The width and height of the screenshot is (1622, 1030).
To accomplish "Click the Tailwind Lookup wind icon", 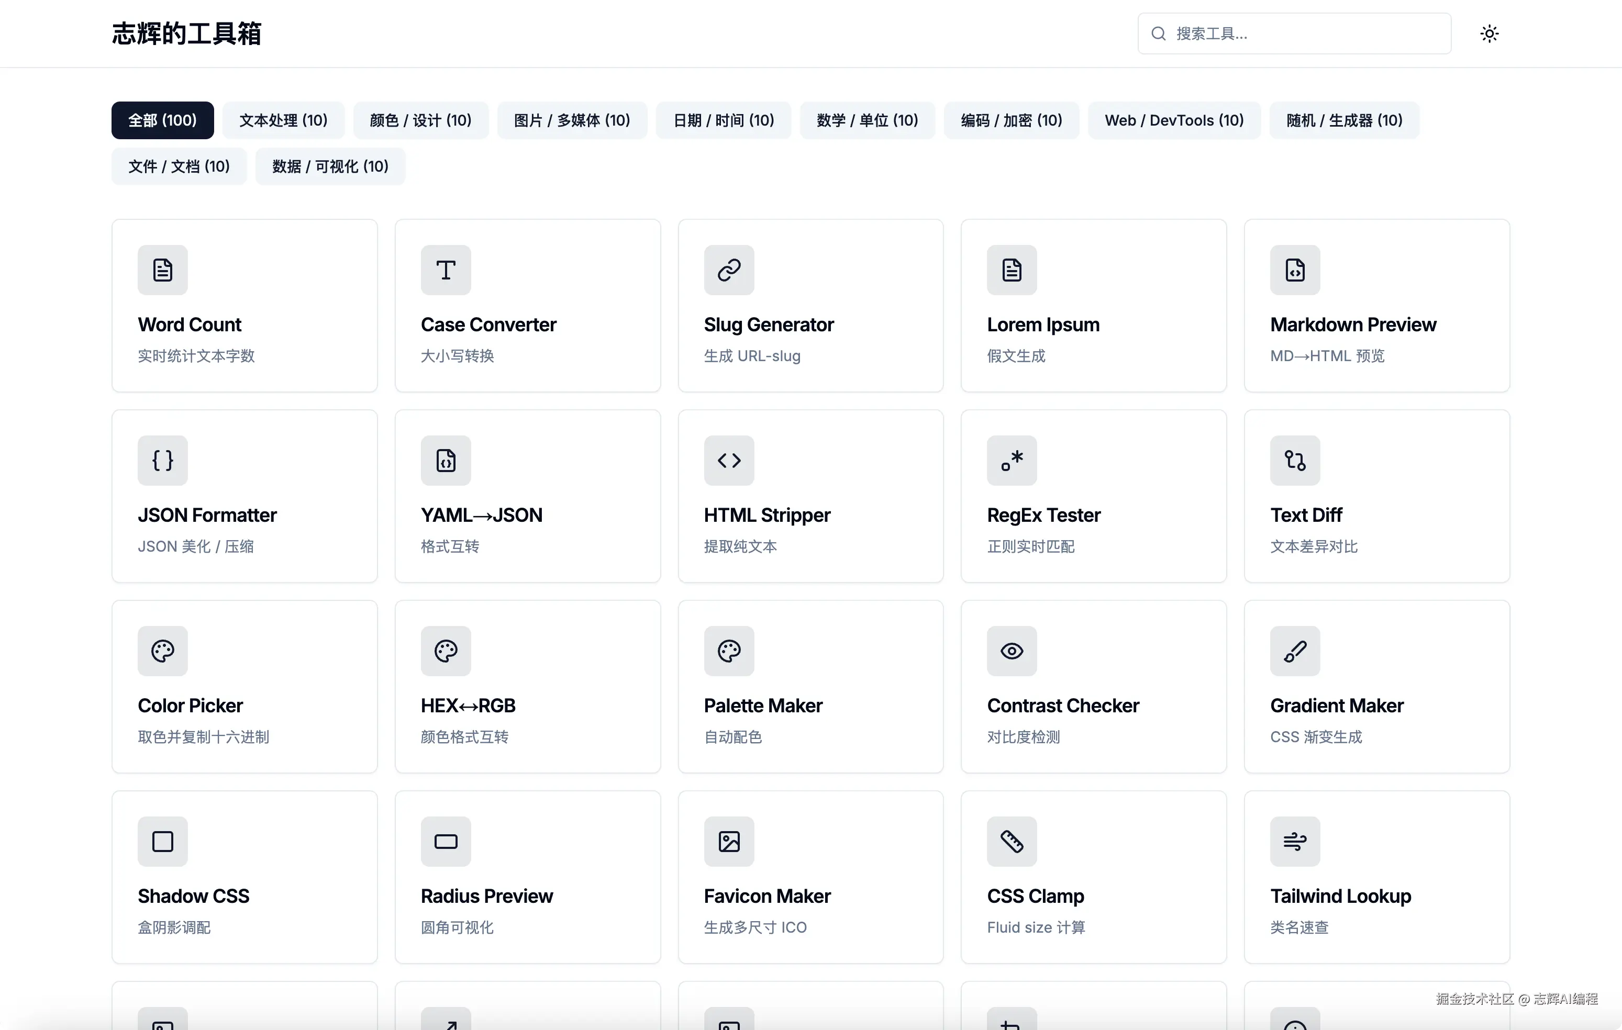I will point(1295,842).
